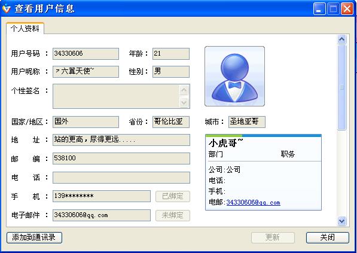Click scroll down arrow of main panel
This screenshot has height=253, width=357.
pyautogui.click(x=341, y=221)
